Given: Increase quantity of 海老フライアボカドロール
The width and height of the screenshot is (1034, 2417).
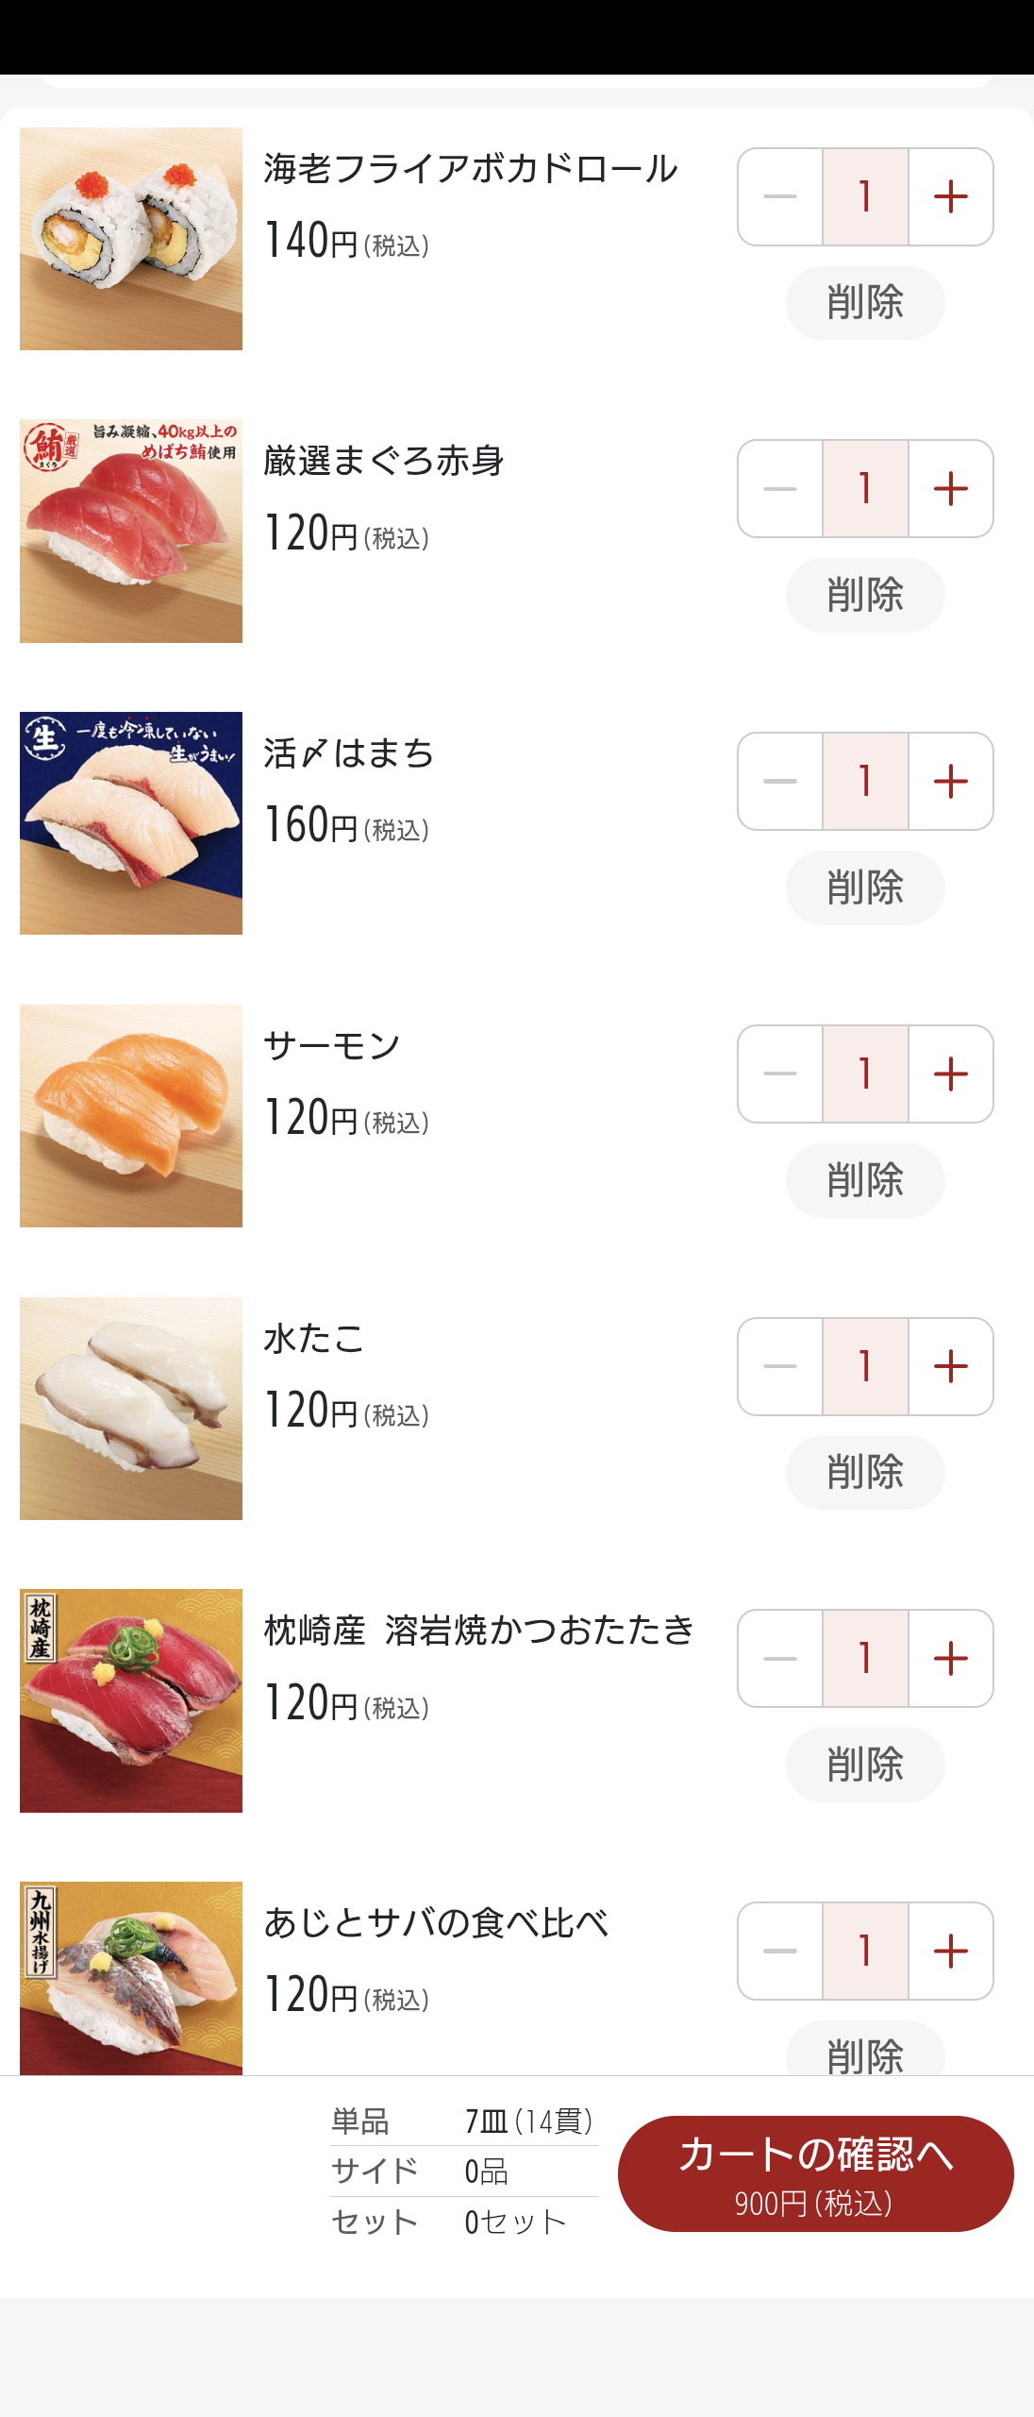Looking at the screenshot, I should 950,197.
